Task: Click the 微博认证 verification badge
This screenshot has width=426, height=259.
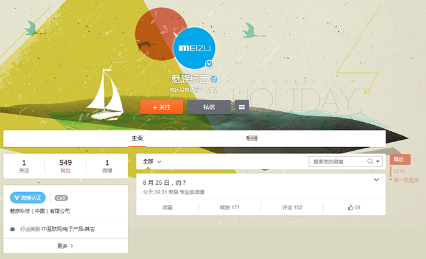Action: click(x=28, y=198)
